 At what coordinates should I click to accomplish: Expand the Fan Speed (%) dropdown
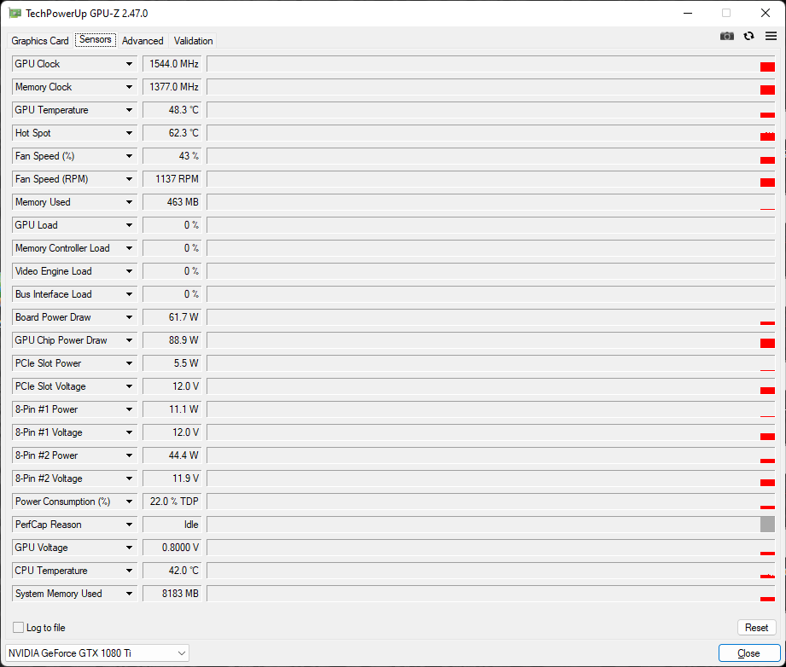(x=129, y=156)
